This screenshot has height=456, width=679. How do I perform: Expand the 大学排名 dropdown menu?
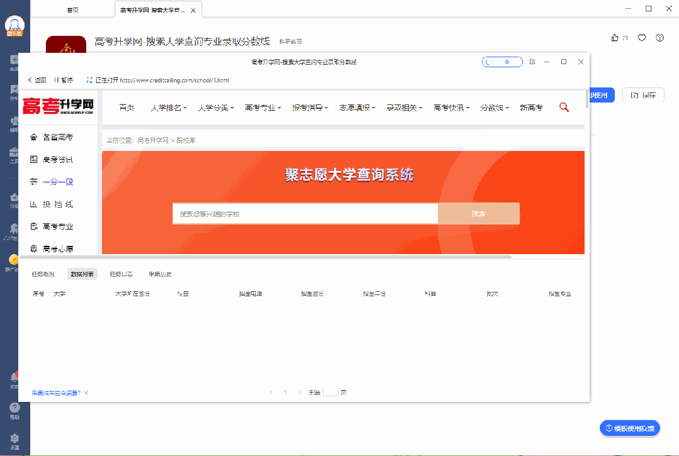[169, 108]
